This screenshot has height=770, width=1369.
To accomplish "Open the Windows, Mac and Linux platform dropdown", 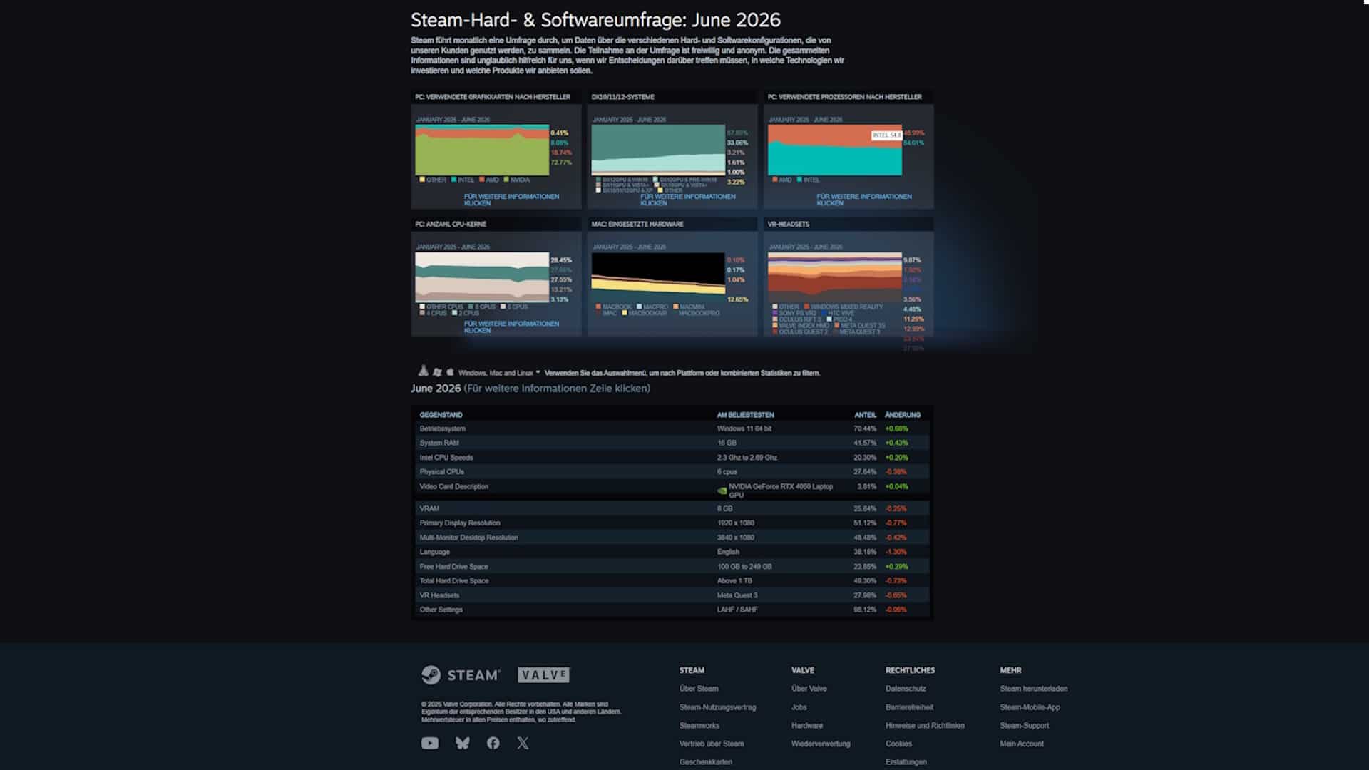I will [x=499, y=373].
